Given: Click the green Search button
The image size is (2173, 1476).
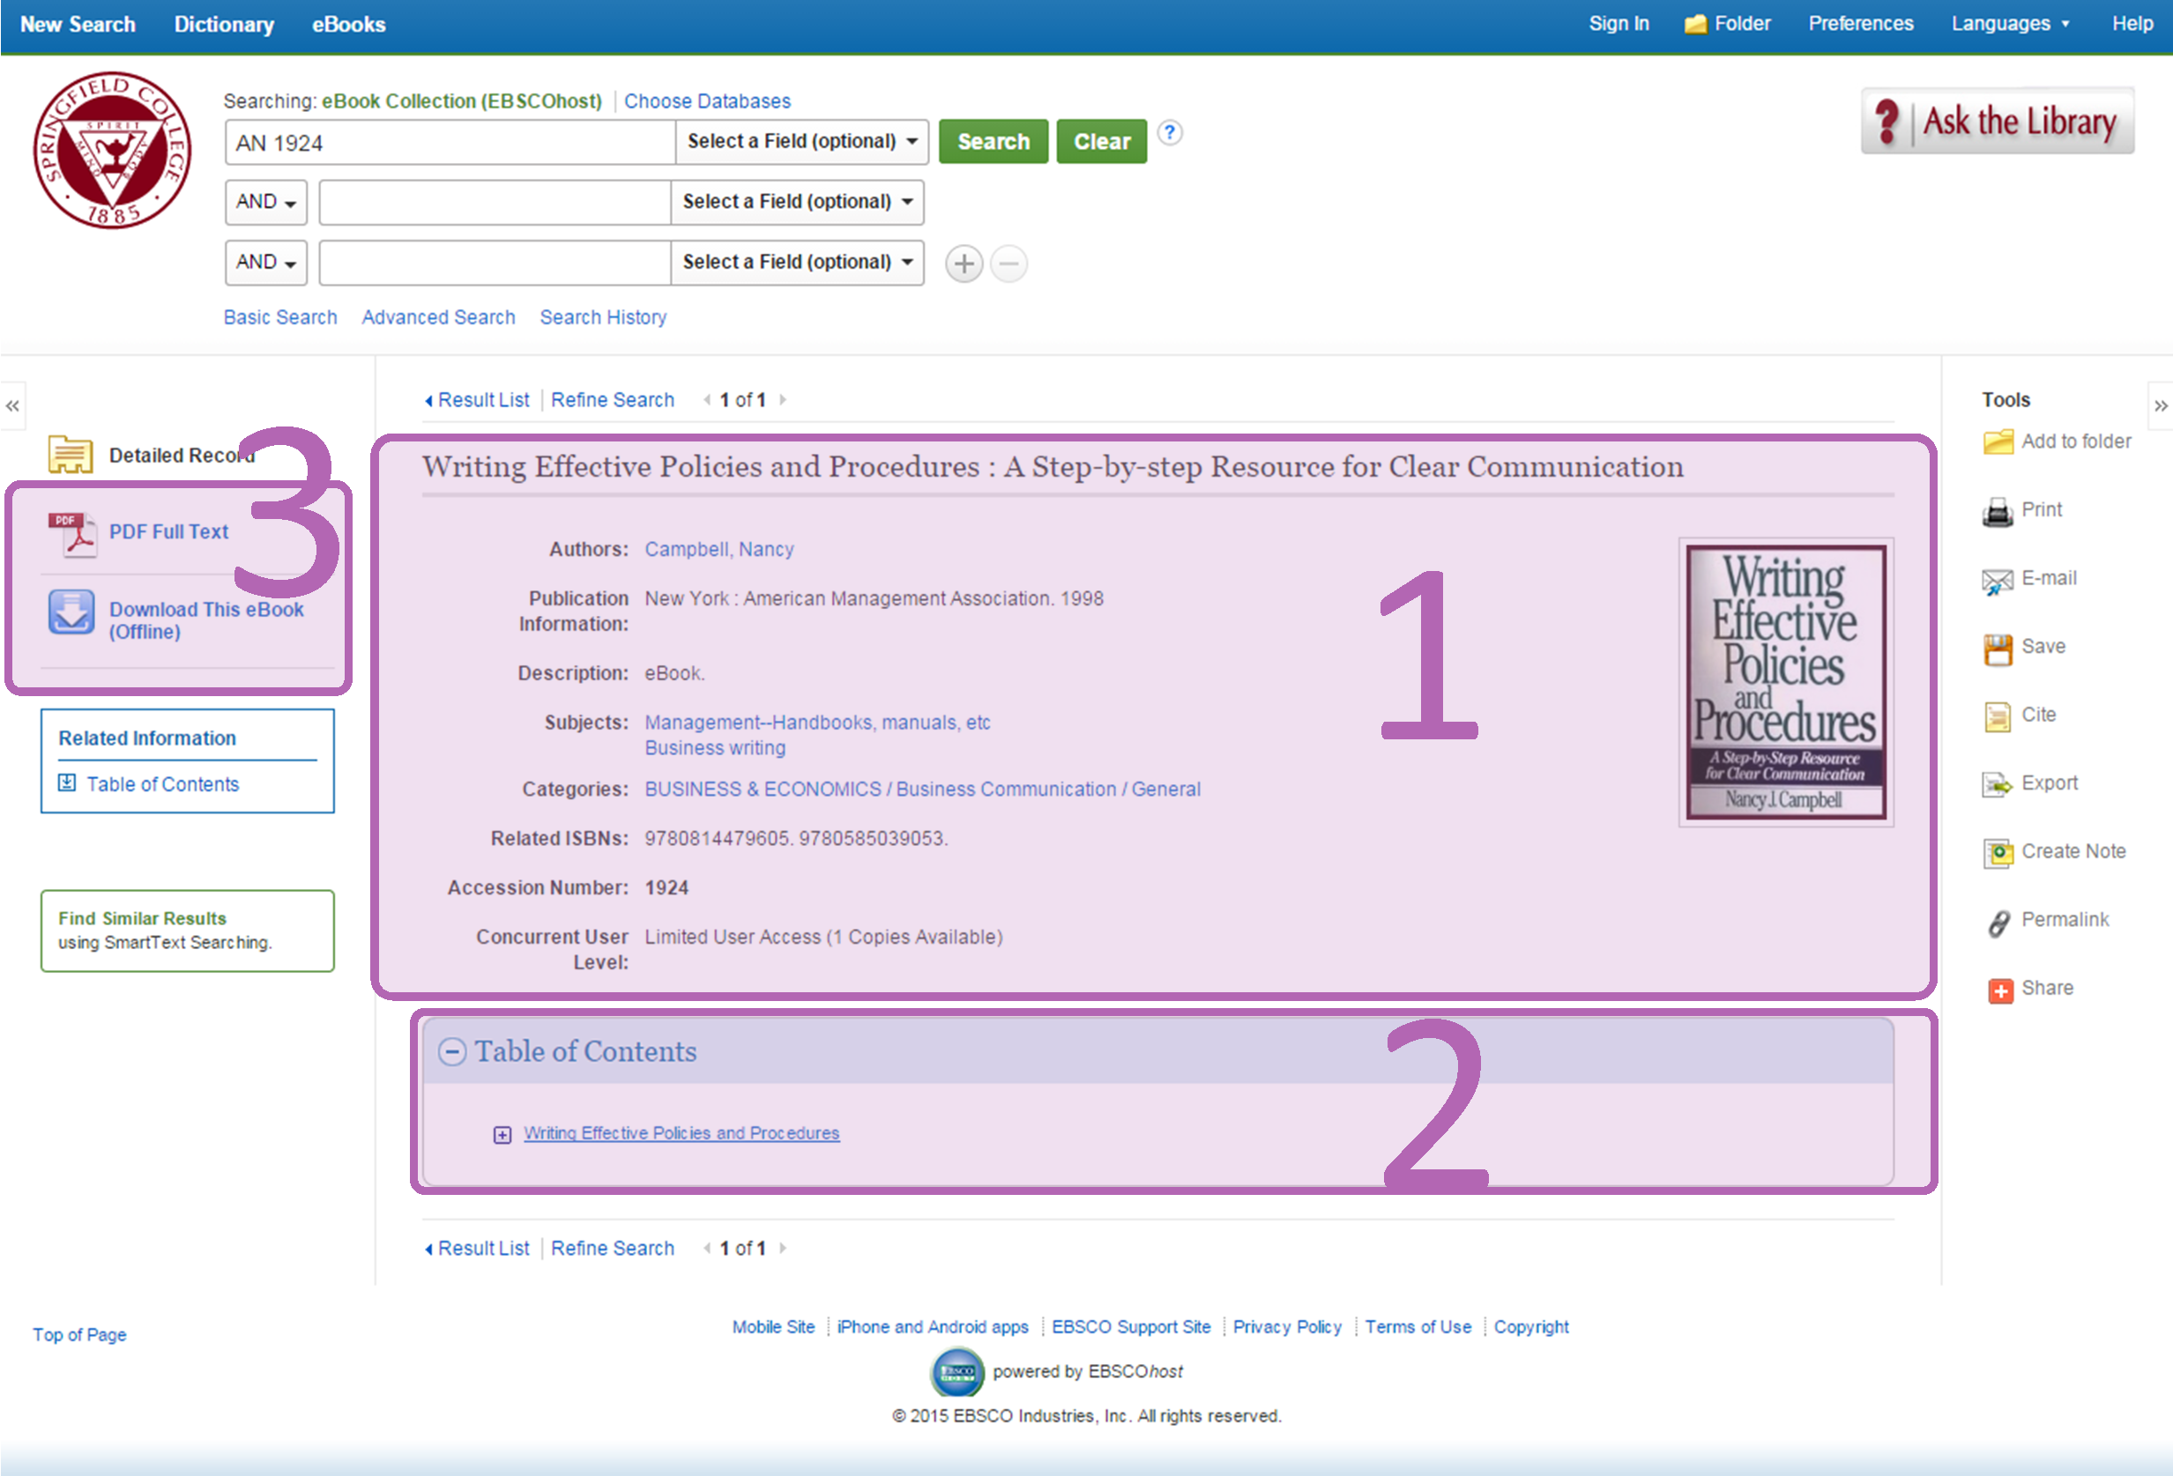Looking at the screenshot, I should pos(992,142).
